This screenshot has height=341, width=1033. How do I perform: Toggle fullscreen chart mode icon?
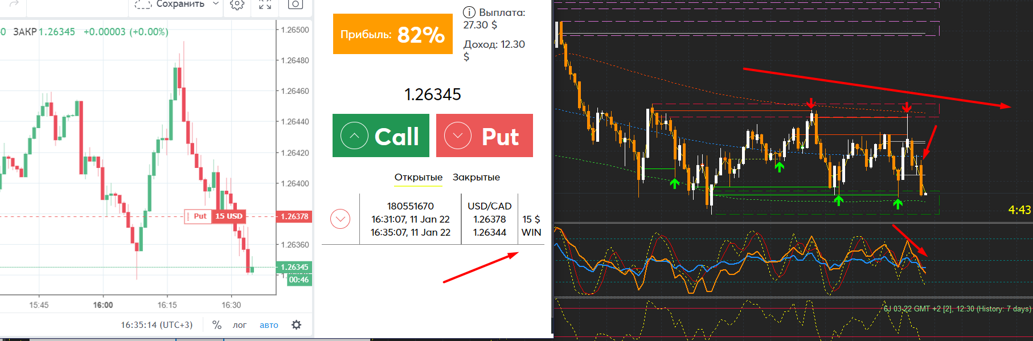click(265, 4)
